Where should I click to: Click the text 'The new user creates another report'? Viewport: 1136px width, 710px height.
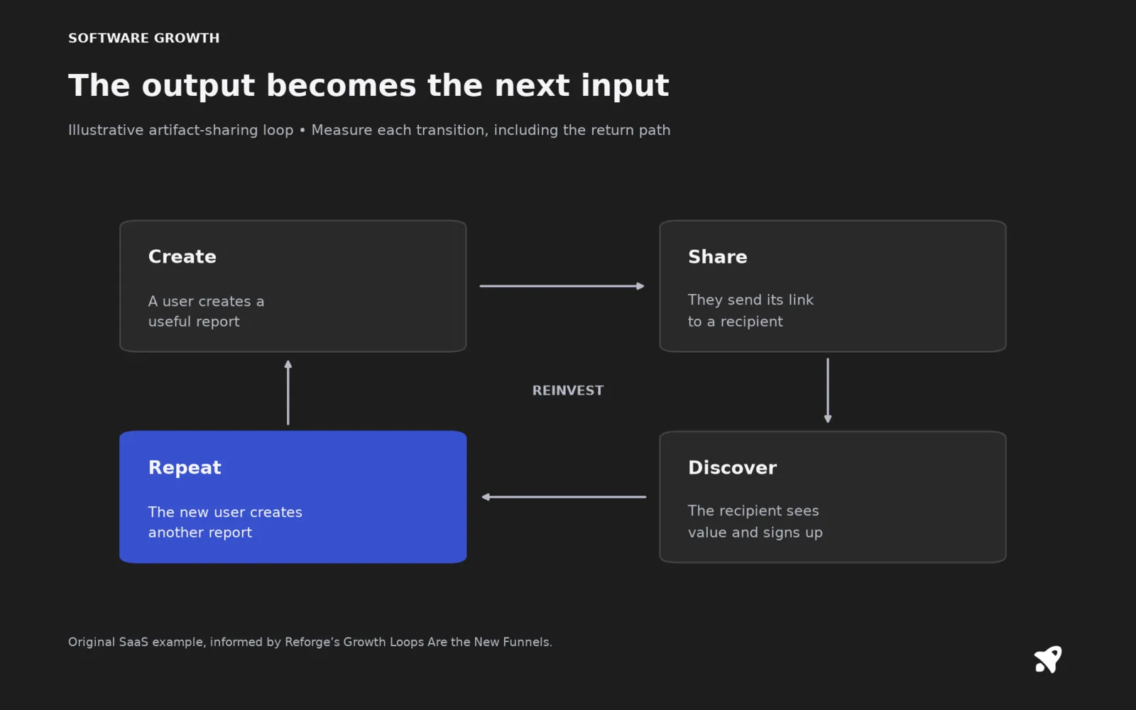click(225, 522)
